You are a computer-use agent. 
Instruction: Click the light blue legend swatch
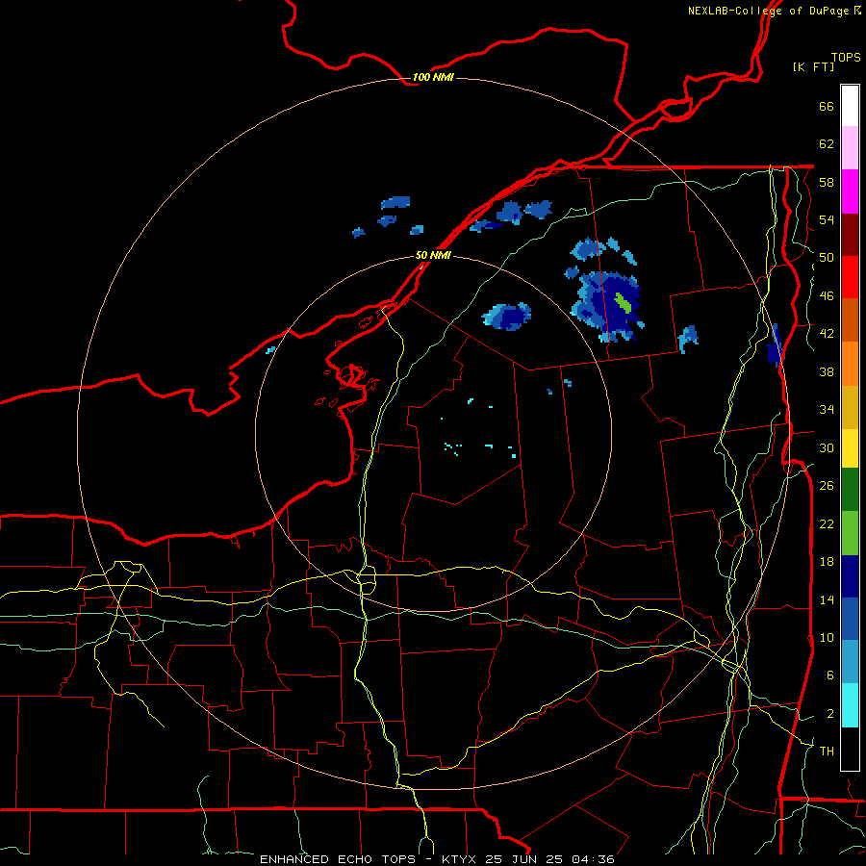tap(850, 662)
